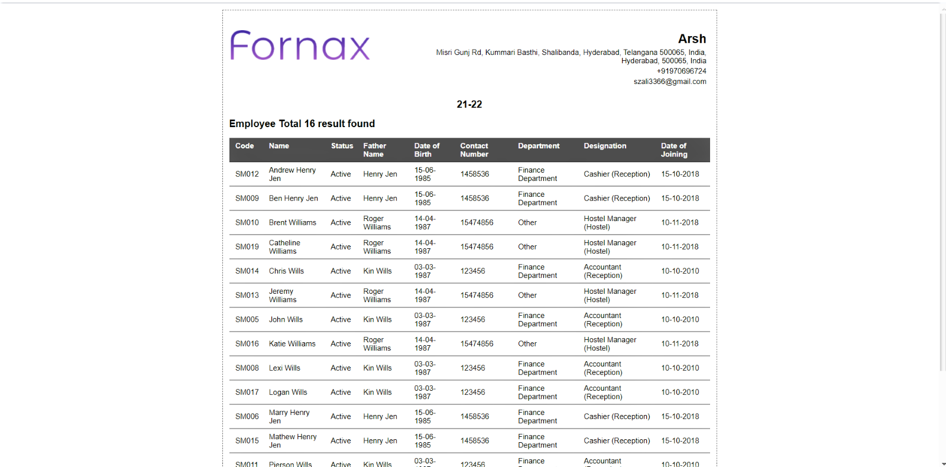Click the joining date in SM012 row
The image size is (946, 467).
point(680,174)
